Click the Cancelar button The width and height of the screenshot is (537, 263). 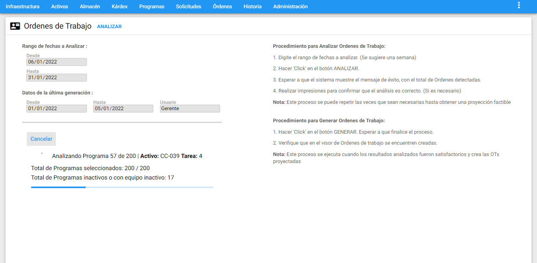41,139
